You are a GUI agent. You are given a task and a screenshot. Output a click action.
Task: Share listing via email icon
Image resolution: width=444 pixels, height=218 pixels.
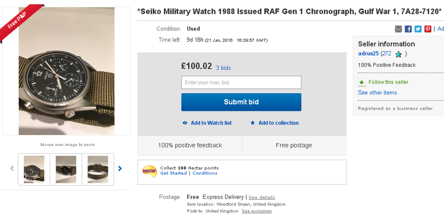pyautogui.click(x=398, y=29)
